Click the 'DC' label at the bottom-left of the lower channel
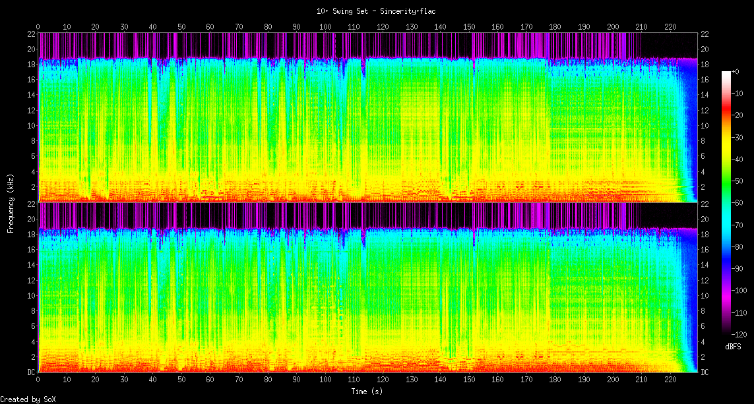The image size is (754, 404). coord(31,372)
